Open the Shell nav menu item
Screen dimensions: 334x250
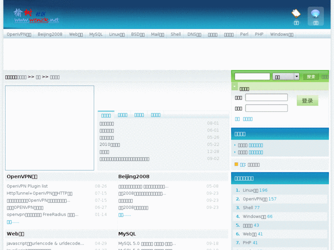tap(176, 34)
